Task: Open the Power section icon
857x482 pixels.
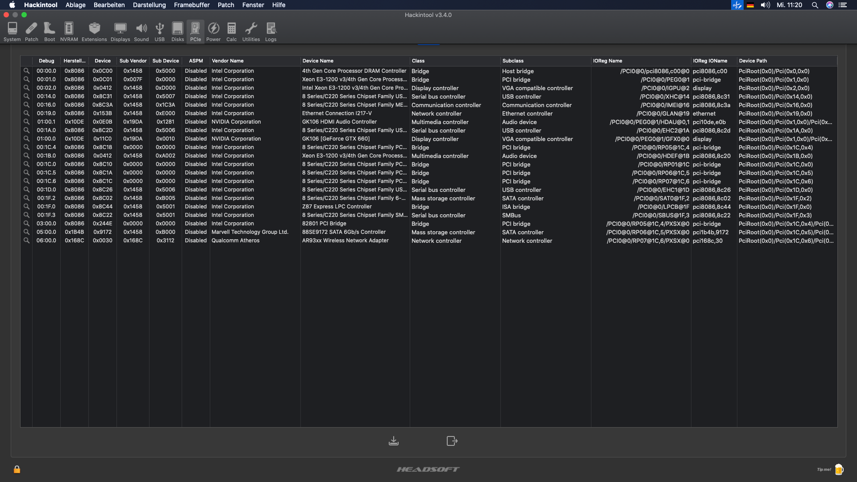Action: [x=213, y=32]
